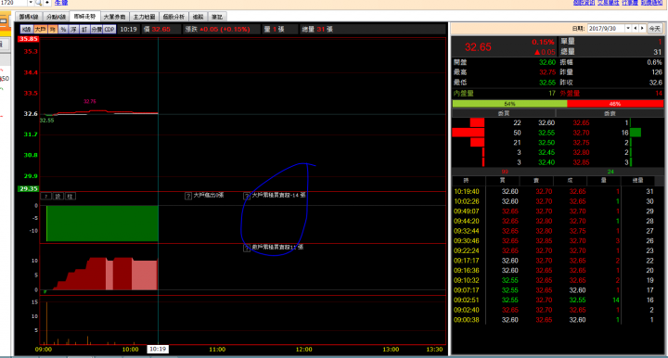Image resolution: width=668 pixels, height=358 pixels.
Task: Toggle the 浮 toolbar button
Action: 73,30
